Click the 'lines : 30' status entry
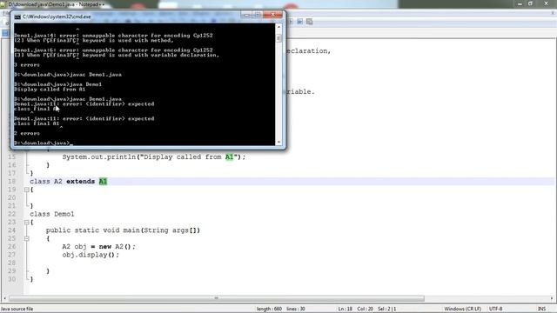The image size is (557, 313). (296, 310)
